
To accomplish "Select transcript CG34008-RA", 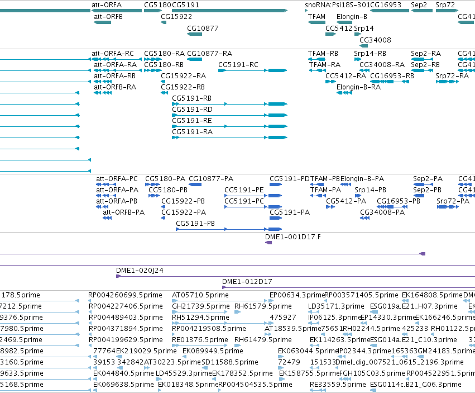I will [382, 65].
